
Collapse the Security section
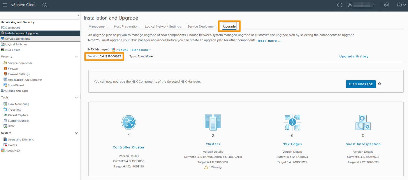(x=76, y=56)
